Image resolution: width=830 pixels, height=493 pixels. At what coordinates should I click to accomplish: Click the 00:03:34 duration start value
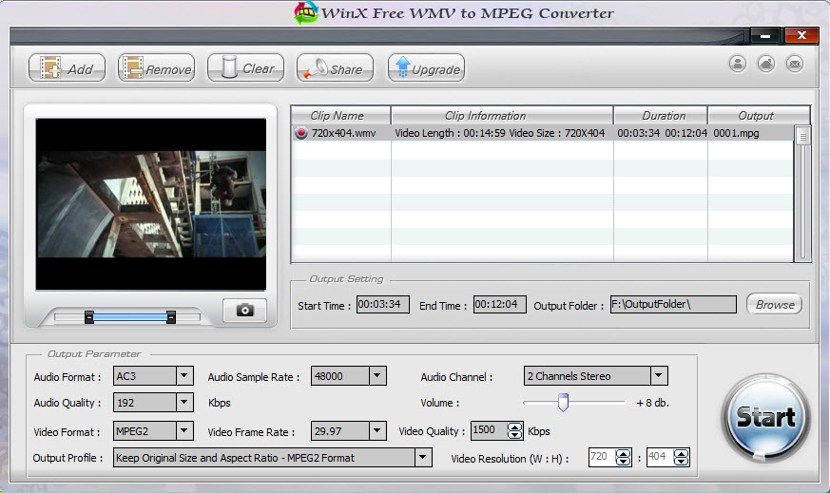pos(638,133)
